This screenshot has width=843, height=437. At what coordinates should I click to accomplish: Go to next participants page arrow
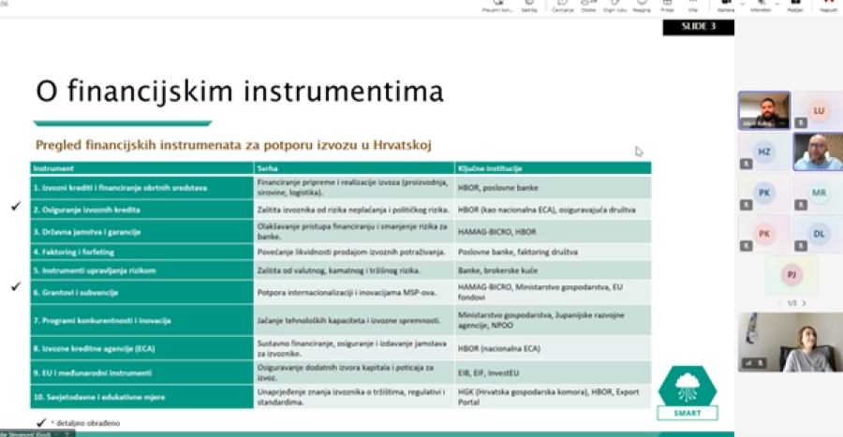tap(808, 303)
